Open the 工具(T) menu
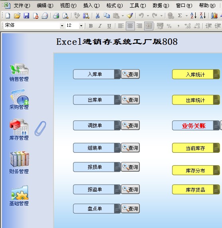 (x=138, y=6)
